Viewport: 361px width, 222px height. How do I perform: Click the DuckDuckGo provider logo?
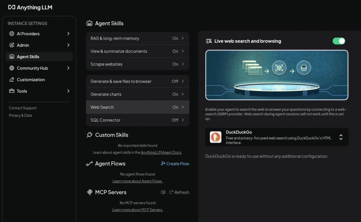coord(215,137)
